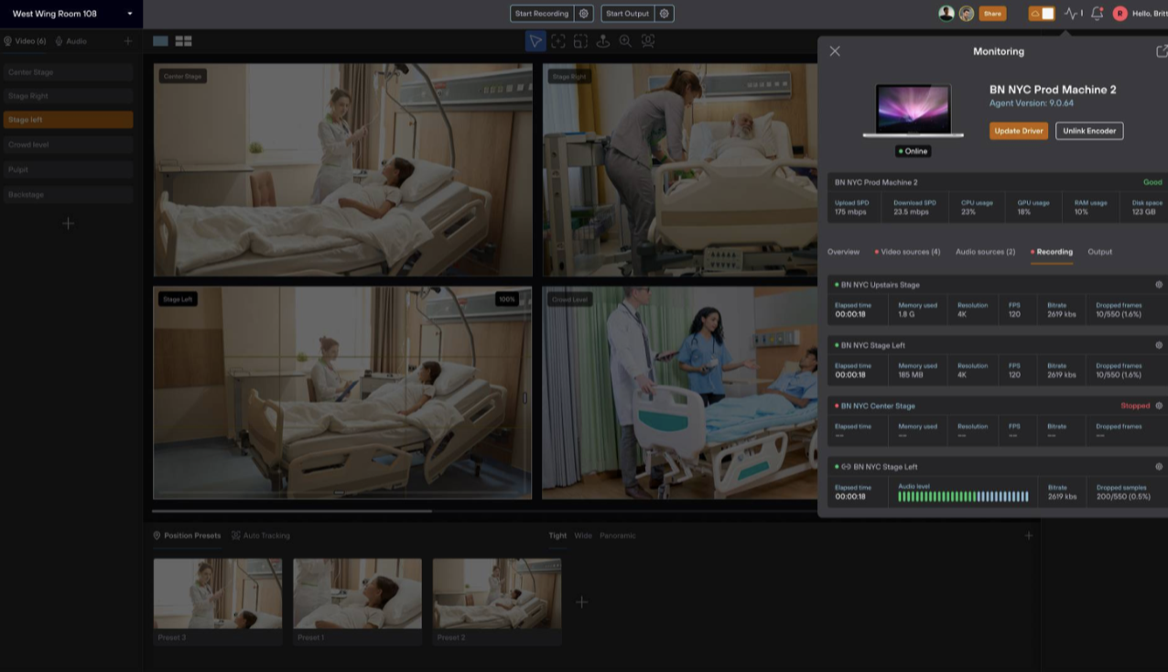
Task: Open the Audio tab in sidebar
Action: coord(71,41)
